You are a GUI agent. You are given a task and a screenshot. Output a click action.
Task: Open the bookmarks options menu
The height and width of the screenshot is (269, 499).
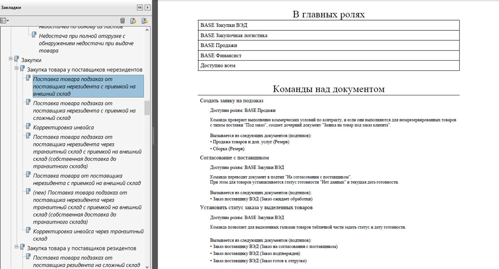pos(4,21)
